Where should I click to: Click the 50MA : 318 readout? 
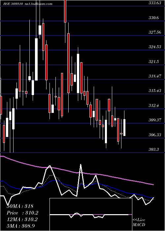(x=20, y=206)
